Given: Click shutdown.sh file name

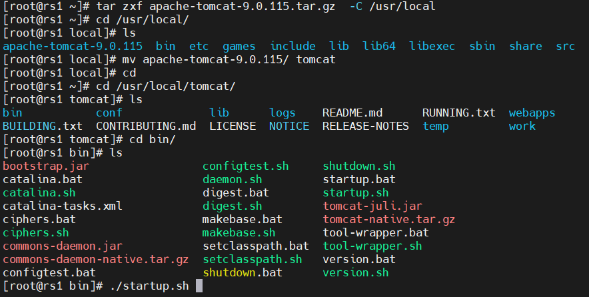Looking at the screenshot, I should 359,166.
